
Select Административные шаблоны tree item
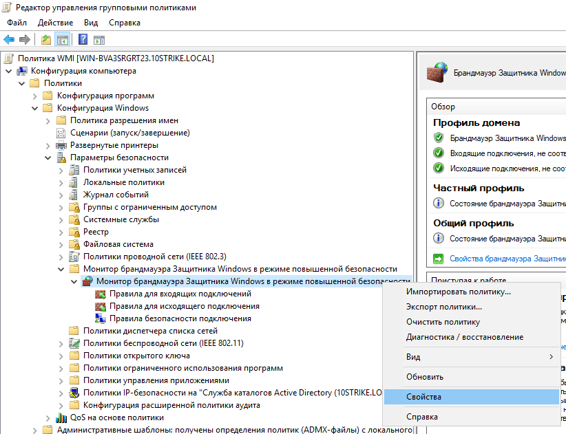click(235, 430)
